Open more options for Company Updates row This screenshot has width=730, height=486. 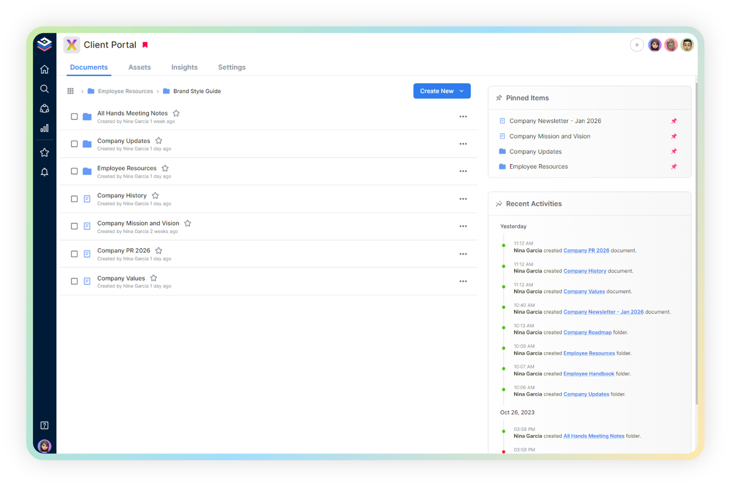(463, 144)
